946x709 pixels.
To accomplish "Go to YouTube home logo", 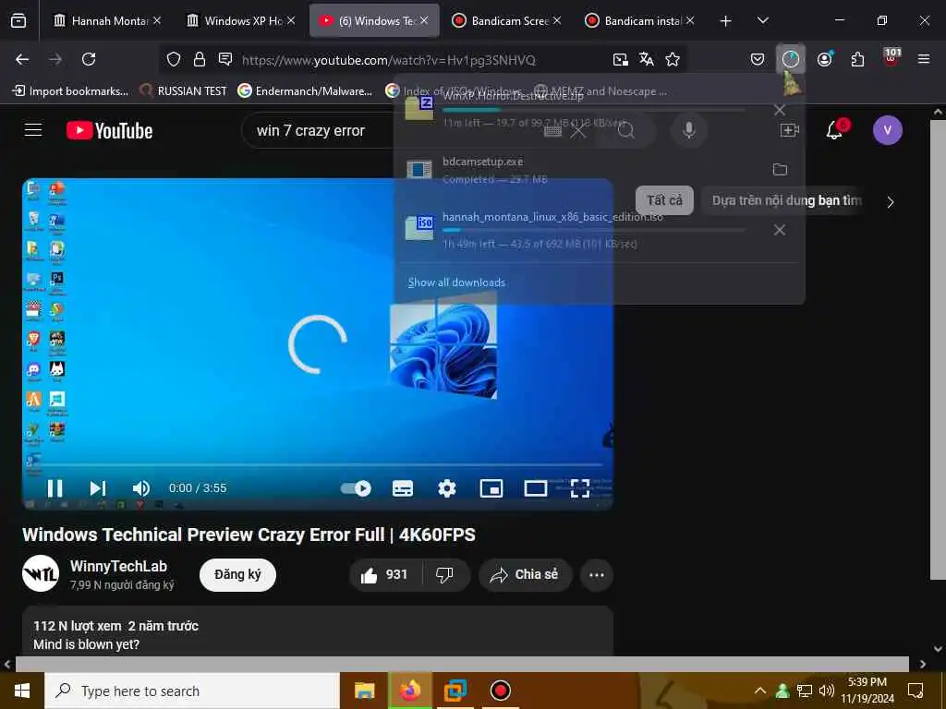I will 109,130.
